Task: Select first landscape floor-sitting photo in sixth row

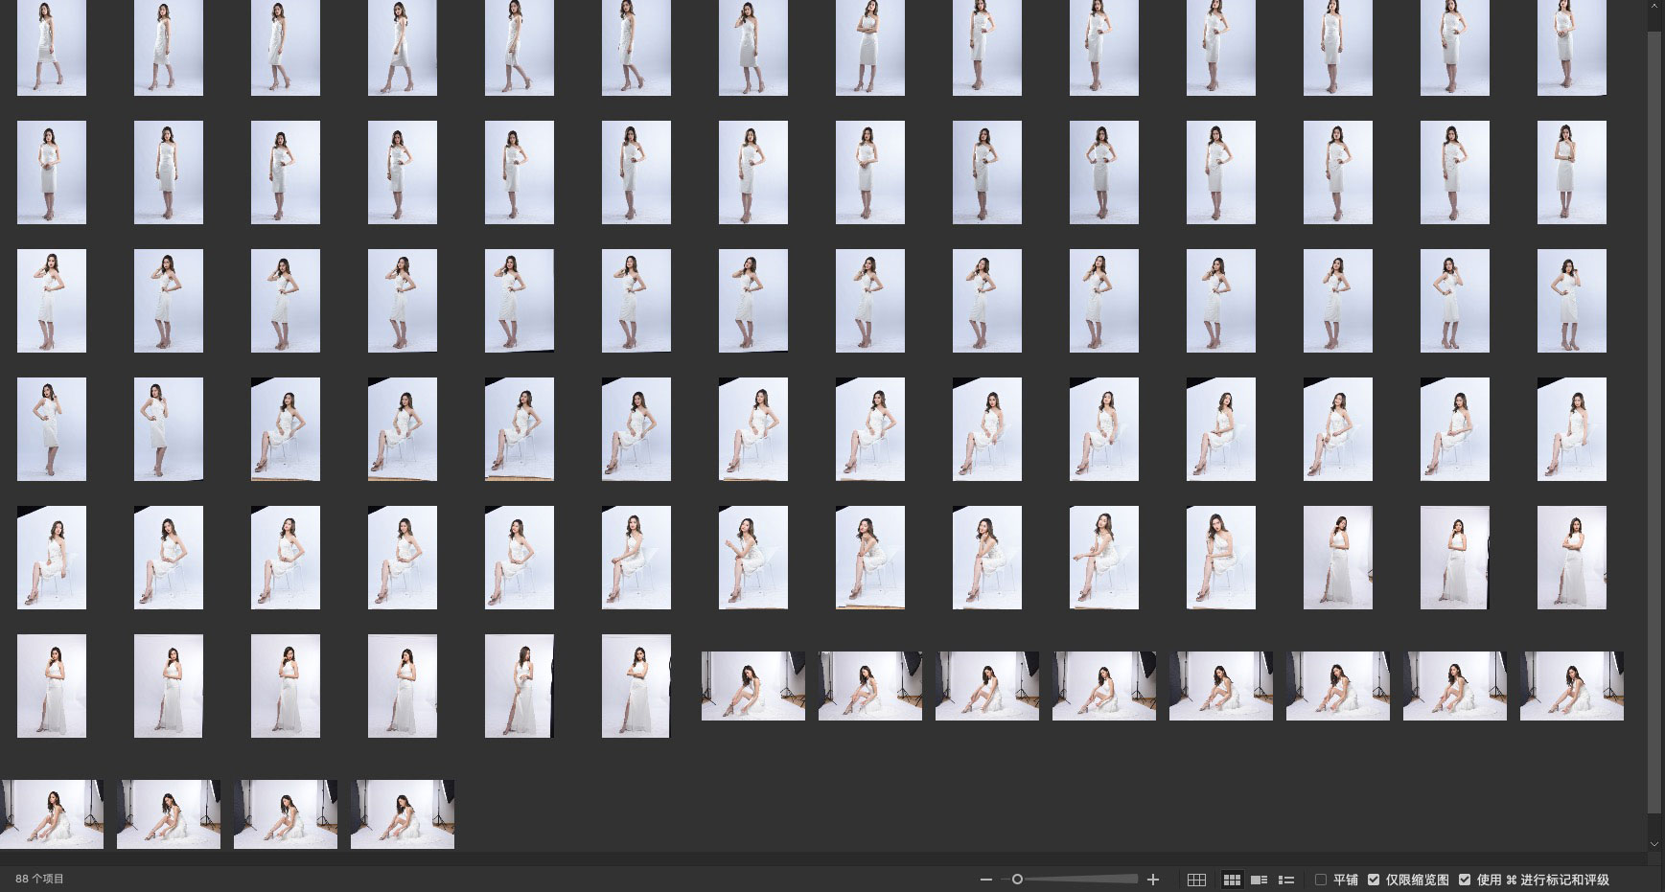Action: pyautogui.click(x=753, y=686)
